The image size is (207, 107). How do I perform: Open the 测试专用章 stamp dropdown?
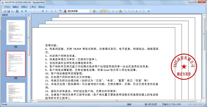[x=90, y=11]
